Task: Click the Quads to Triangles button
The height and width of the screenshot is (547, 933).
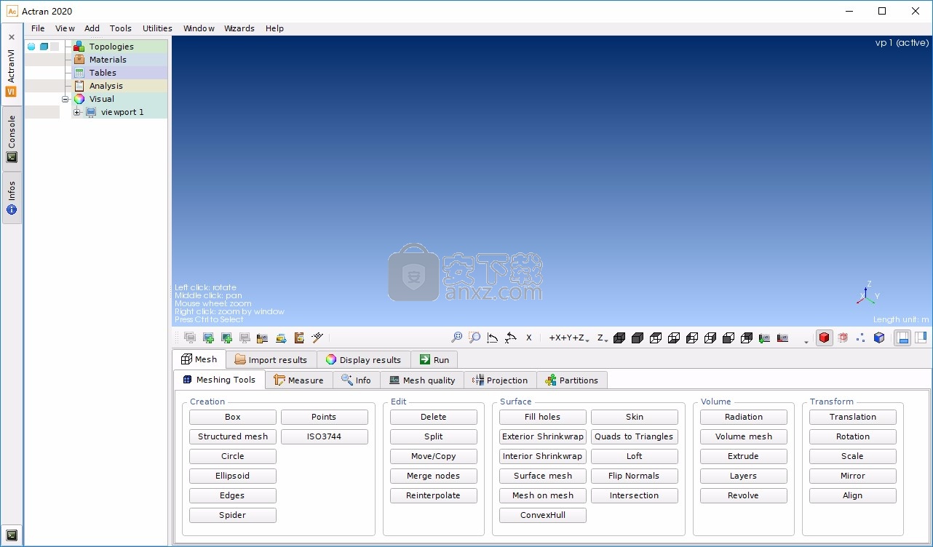Action: [x=635, y=436]
